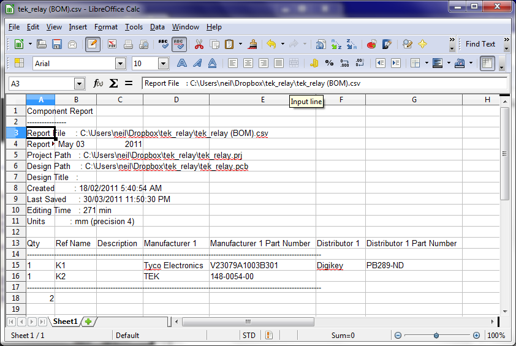Insert Chart icon
This screenshot has width=516, height=346.
click(371, 44)
